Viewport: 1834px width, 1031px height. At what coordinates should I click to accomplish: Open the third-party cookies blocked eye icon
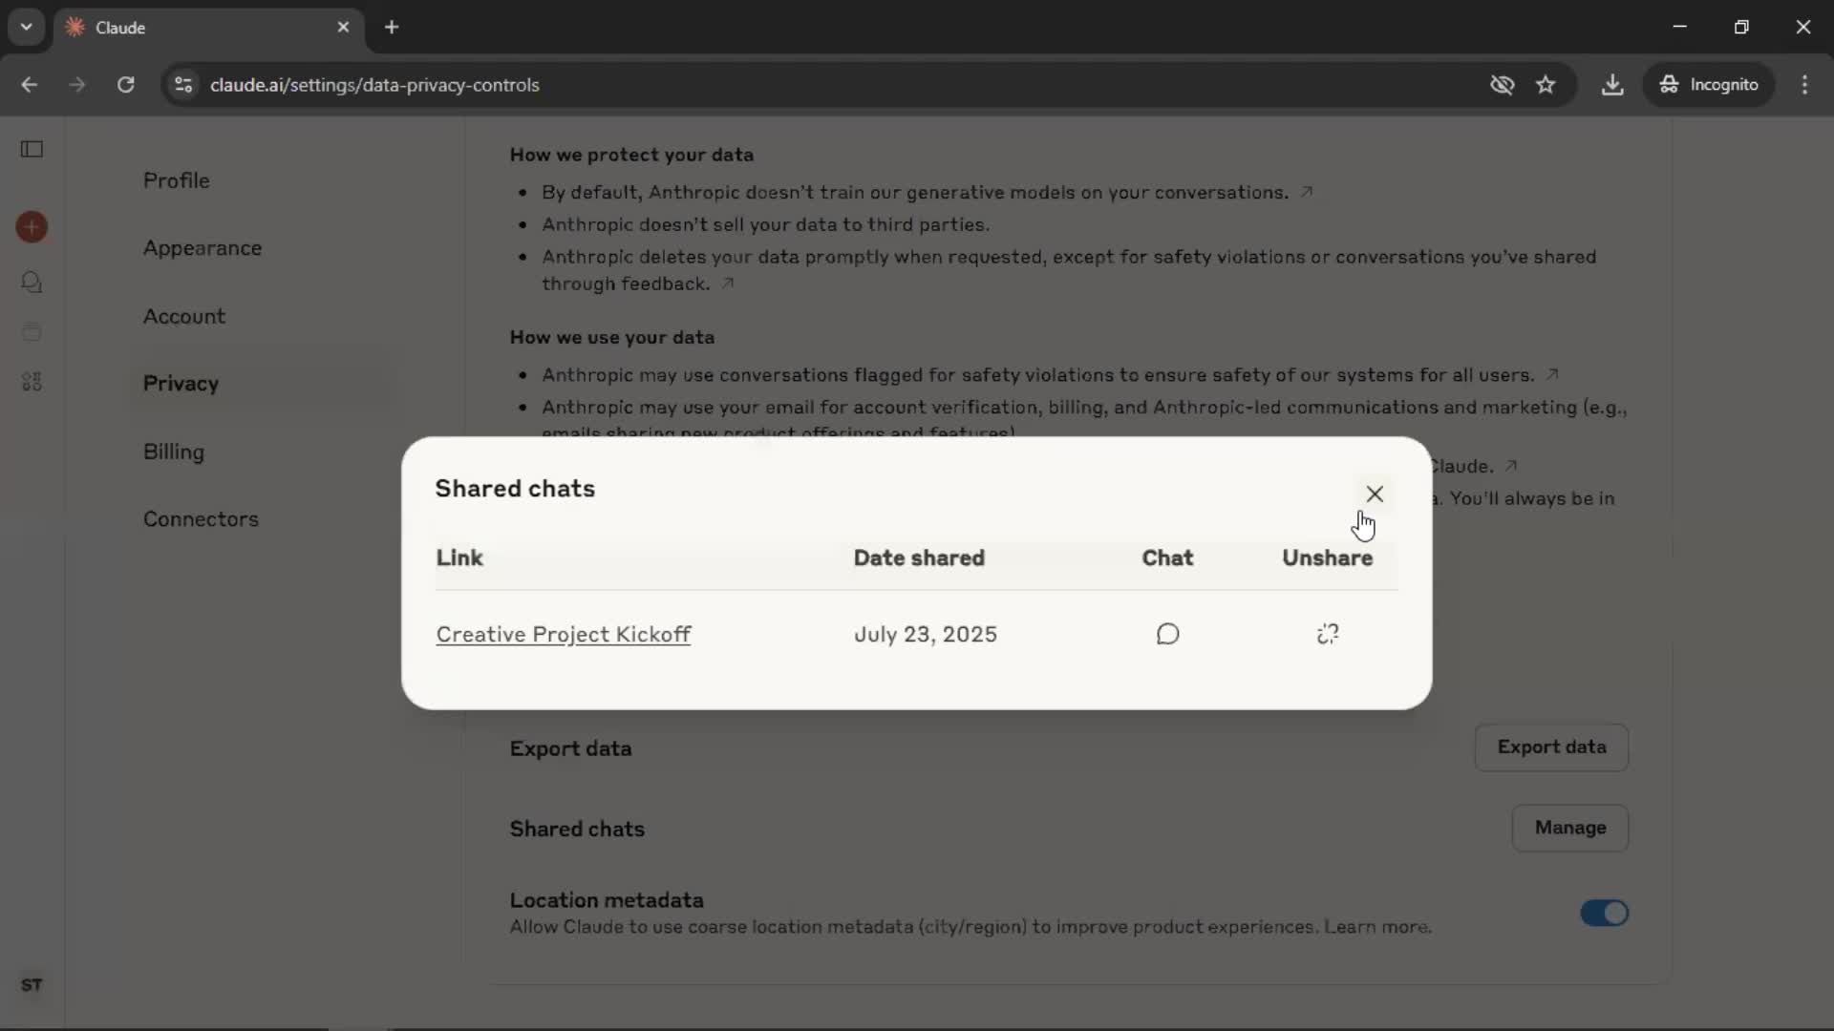(1503, 85)
